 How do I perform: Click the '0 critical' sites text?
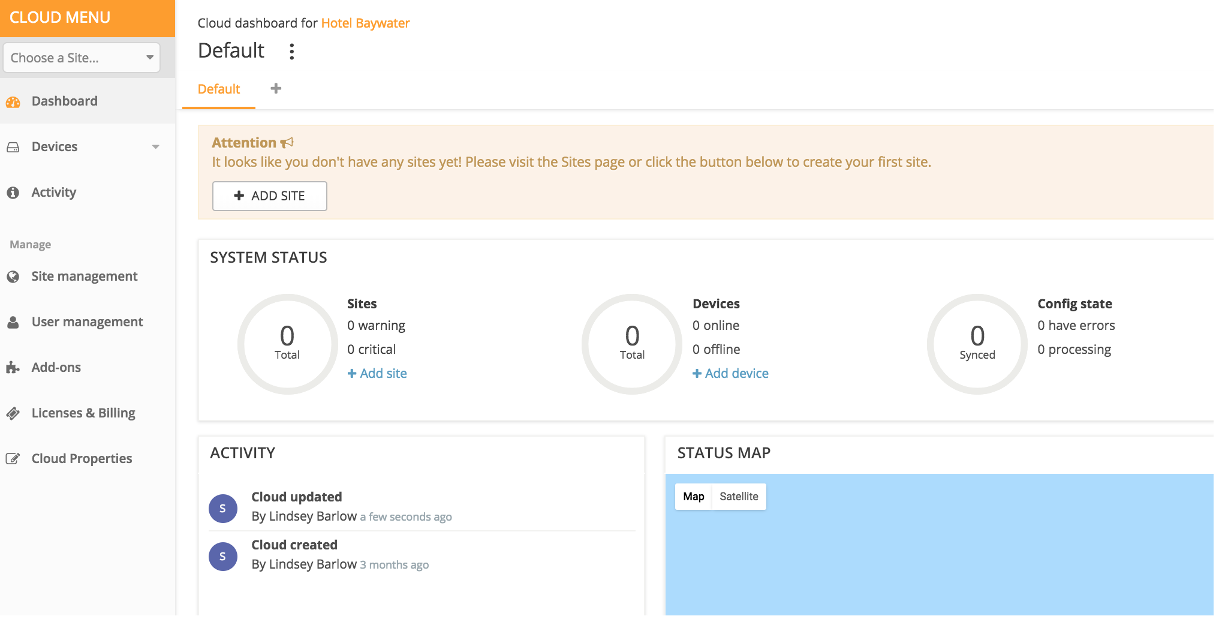tap(371, 350)
